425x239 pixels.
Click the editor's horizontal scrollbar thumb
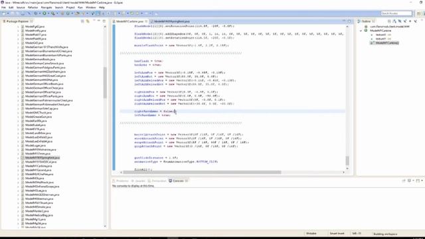point(202,172)
